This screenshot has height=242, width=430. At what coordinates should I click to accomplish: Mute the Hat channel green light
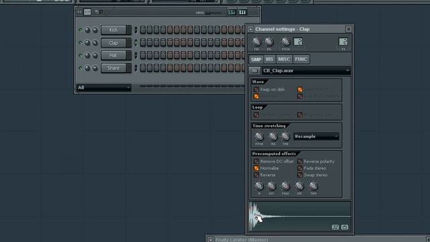point(80,55)
